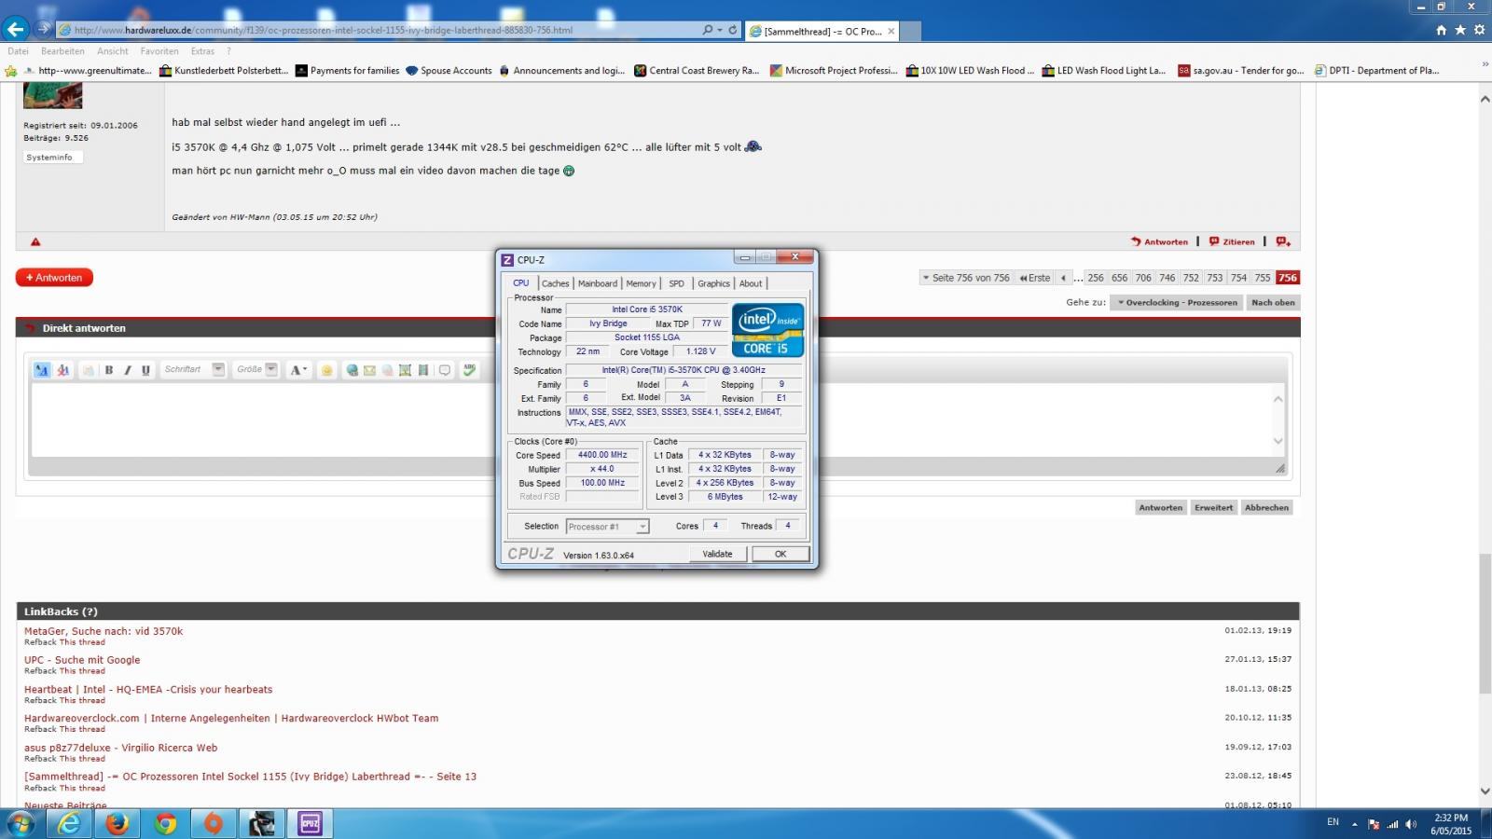The width and height of the screenshot is (1492, 839).
Task: Click the CPU-Z Validate button
Action: (717, 554)
